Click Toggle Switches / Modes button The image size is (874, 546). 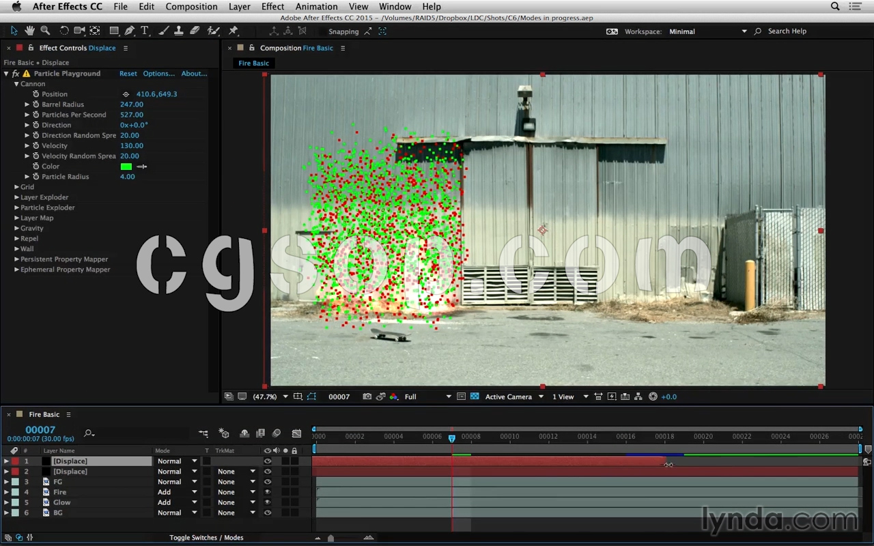coord(206,538)
